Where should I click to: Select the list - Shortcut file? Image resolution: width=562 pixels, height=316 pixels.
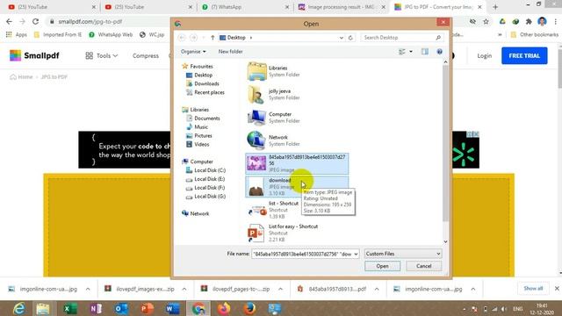(273, 210)
